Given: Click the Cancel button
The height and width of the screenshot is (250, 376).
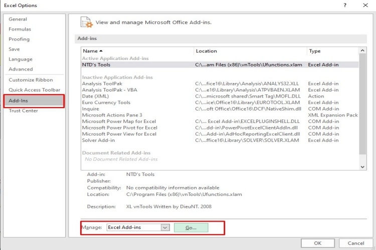Looking at the screenshot, I should coord(356,243).
